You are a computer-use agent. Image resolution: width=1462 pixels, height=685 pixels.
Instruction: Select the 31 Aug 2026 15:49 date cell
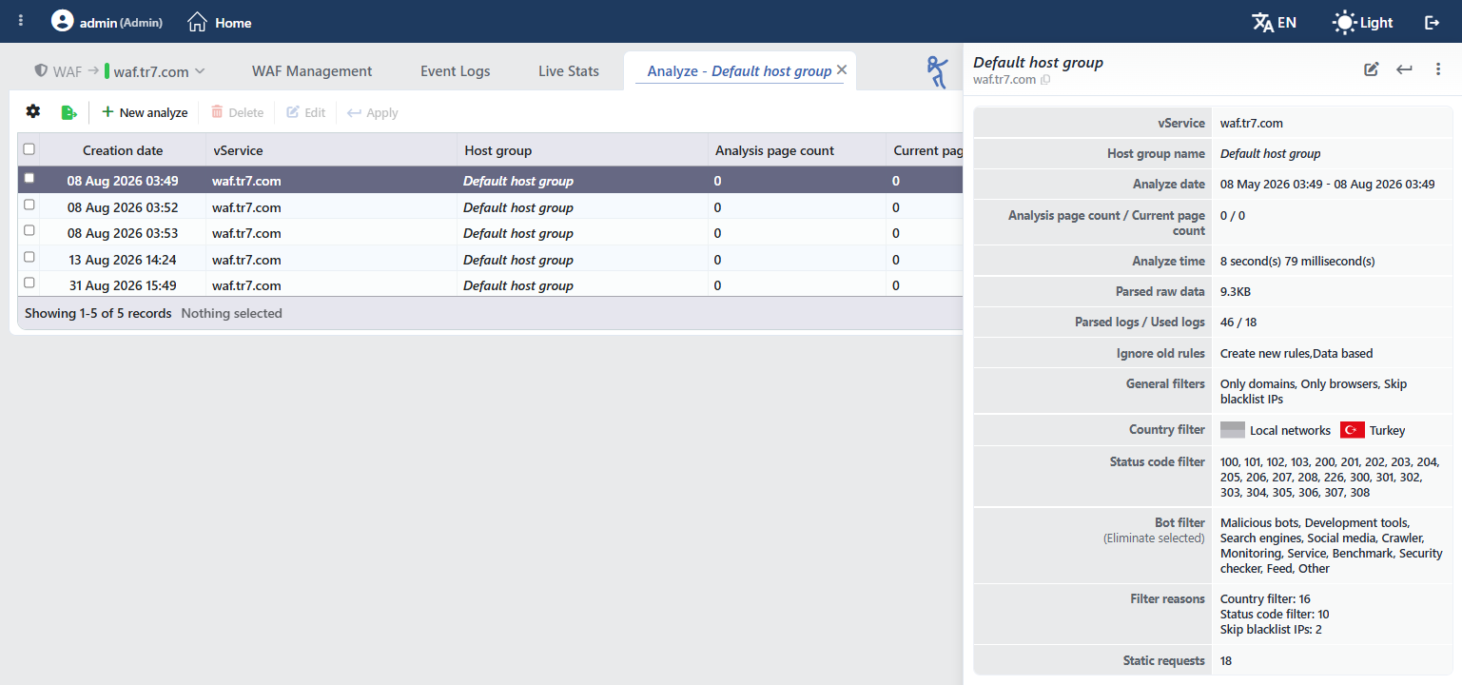point(123,285)
